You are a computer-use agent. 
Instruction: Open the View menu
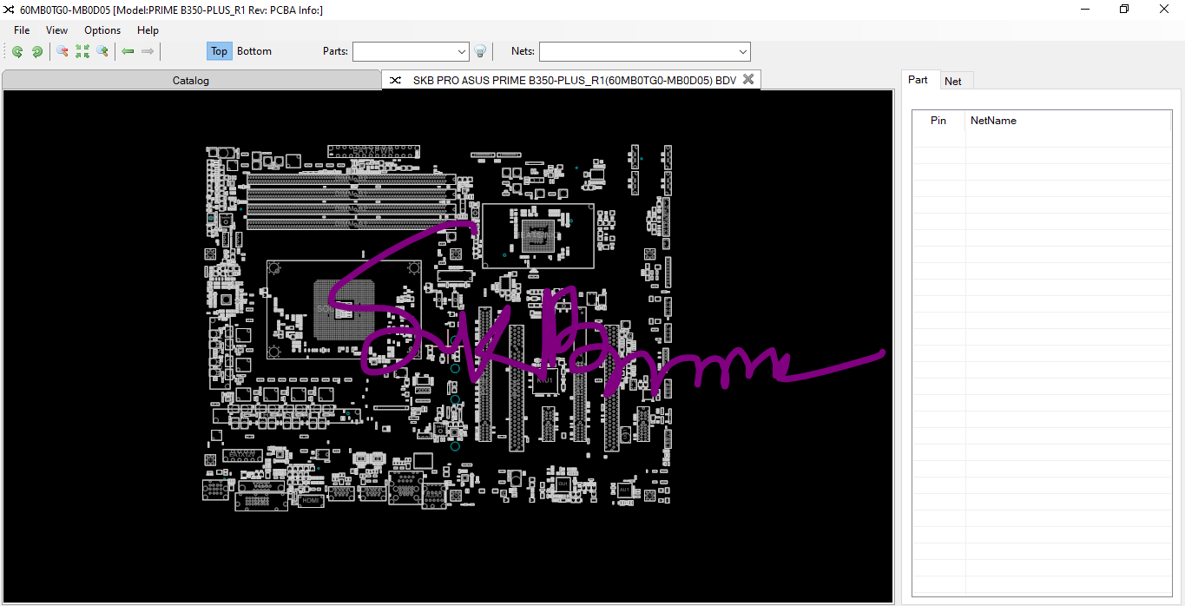[57, 30]
